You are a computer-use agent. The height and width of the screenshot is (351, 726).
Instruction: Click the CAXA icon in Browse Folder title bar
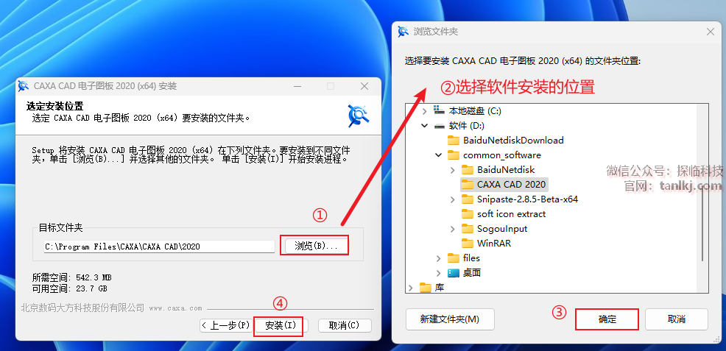click(x=403, y=32)
